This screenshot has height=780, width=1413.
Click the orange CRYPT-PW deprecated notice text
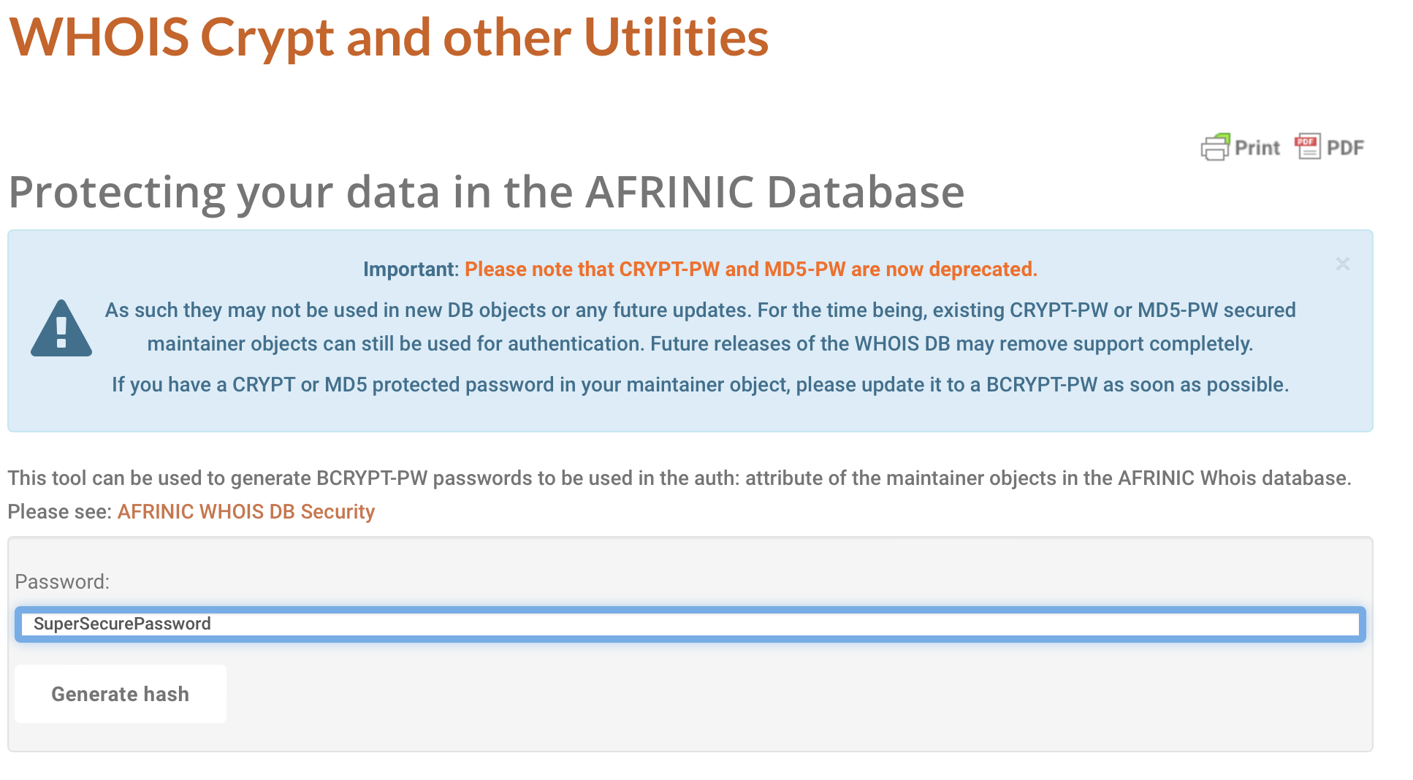coord(750,269)
